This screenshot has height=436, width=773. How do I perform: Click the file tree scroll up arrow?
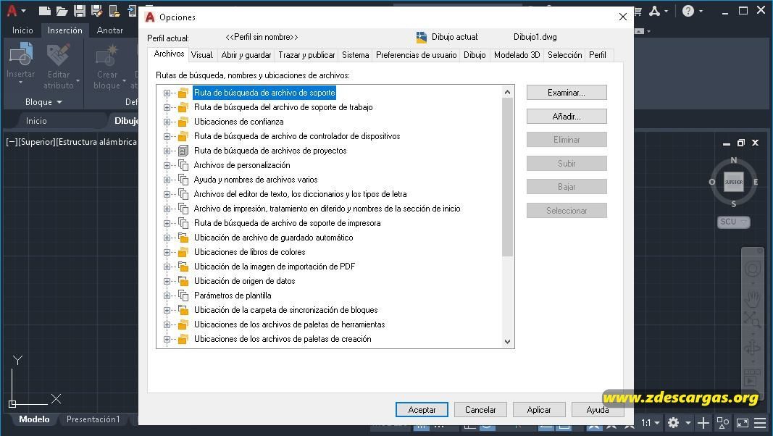click(507, 92)
